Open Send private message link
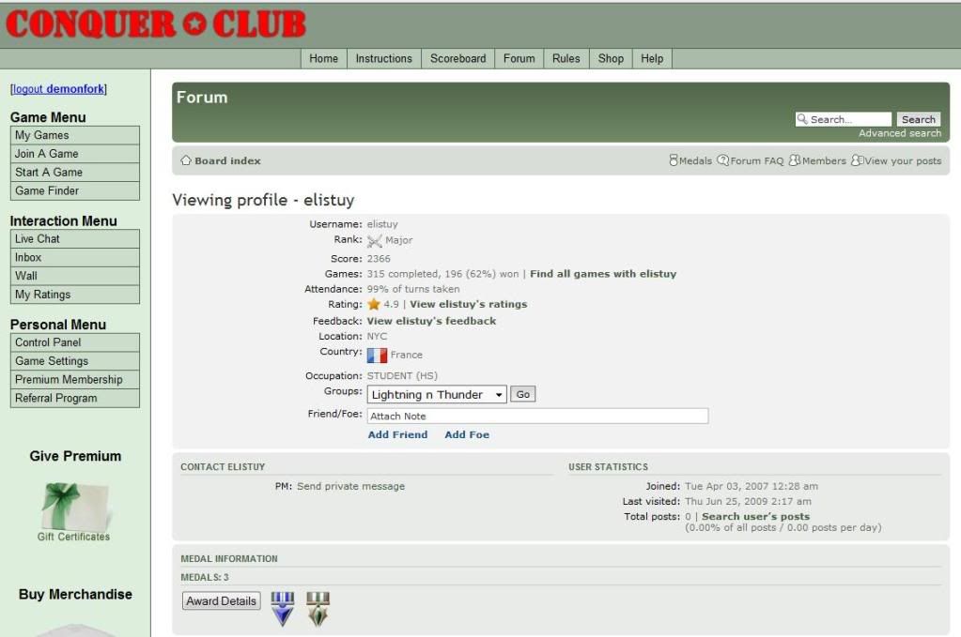 tap(350, 486)
